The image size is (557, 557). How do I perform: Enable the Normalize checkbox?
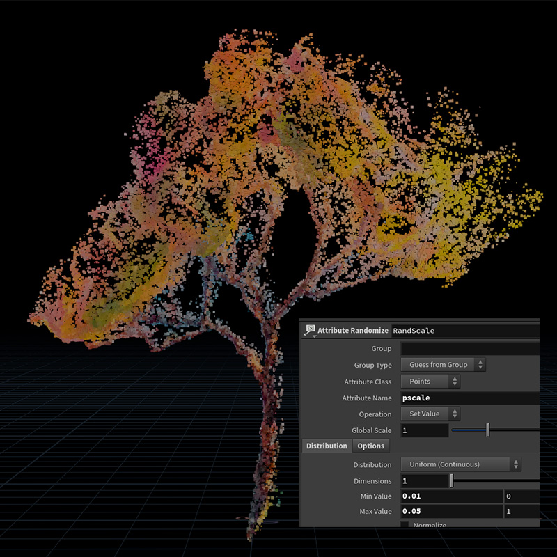[x=405, y=525]
